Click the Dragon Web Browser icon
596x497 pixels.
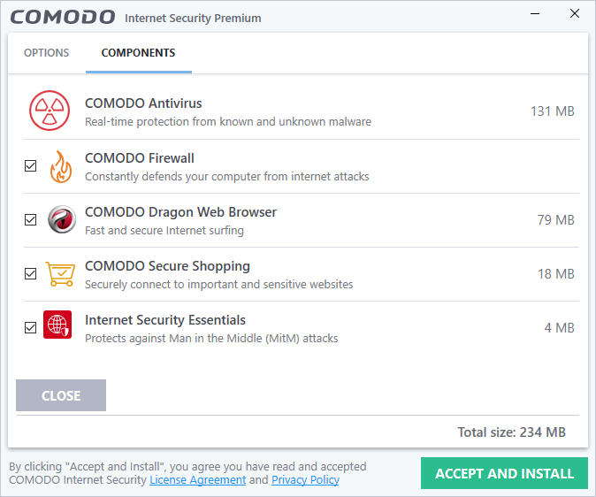pos(62,219)
